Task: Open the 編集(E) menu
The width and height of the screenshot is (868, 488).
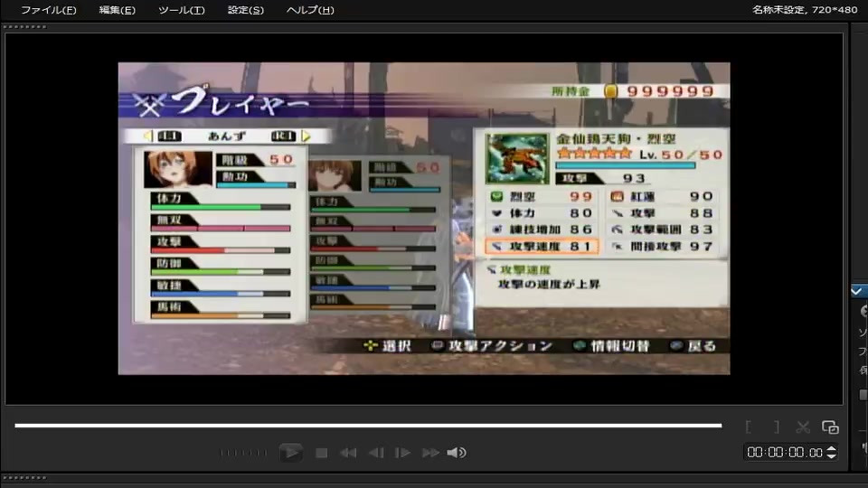Action: (x=117, y=10)
